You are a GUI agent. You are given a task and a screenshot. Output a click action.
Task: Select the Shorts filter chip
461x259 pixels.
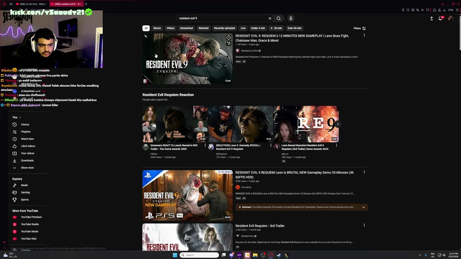(x=157, y=28)
